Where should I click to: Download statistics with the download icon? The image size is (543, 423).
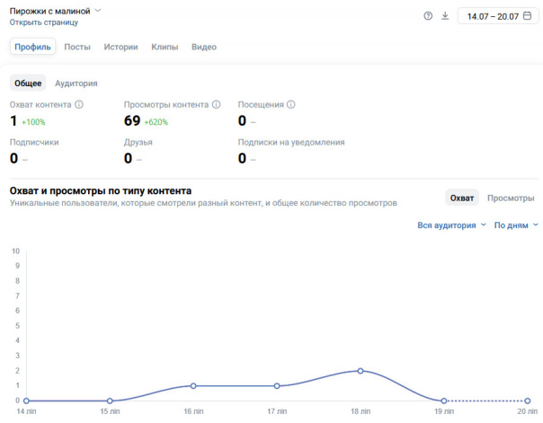[x=445, y=16]
